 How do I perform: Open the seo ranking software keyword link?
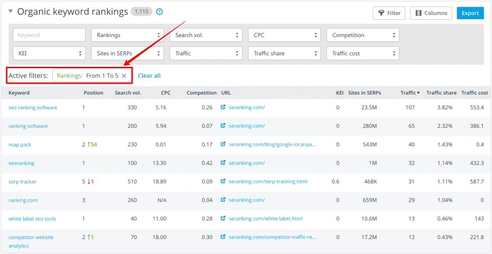[33, 108]
